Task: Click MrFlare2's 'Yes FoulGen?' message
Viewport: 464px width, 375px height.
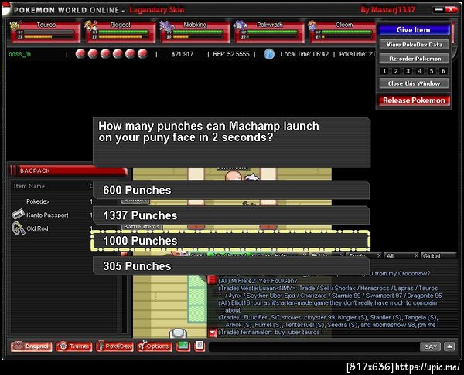Action: [258, 281]
